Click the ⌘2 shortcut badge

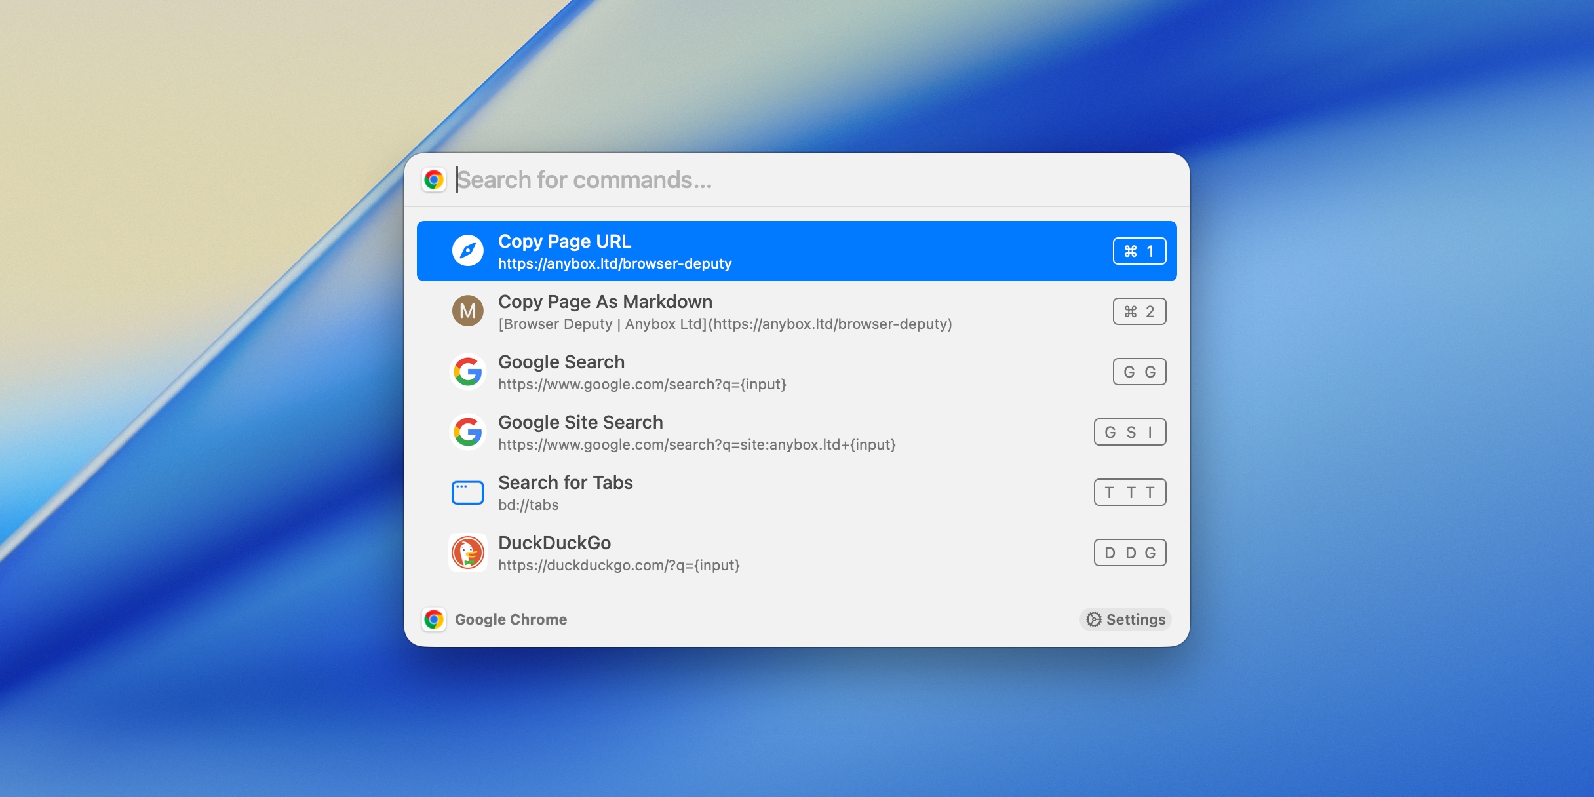pos(1140,311)
